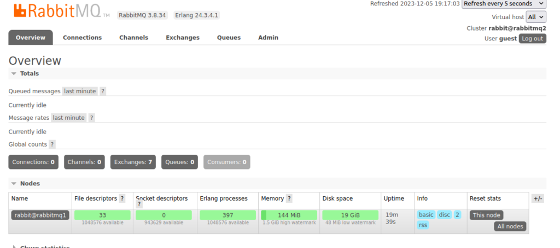The width and height of the screenshot is (560, 248).
Task: Go to the Queues tab
Action: coord(229,38)
